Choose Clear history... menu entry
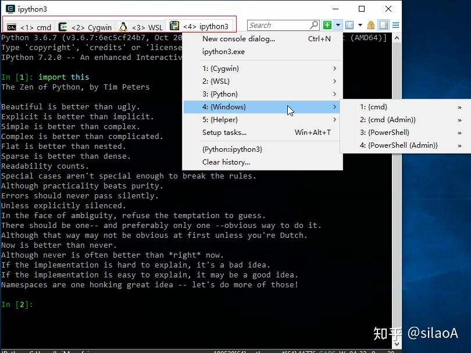Screen dimensions: 471x353 tap(262, 162)
